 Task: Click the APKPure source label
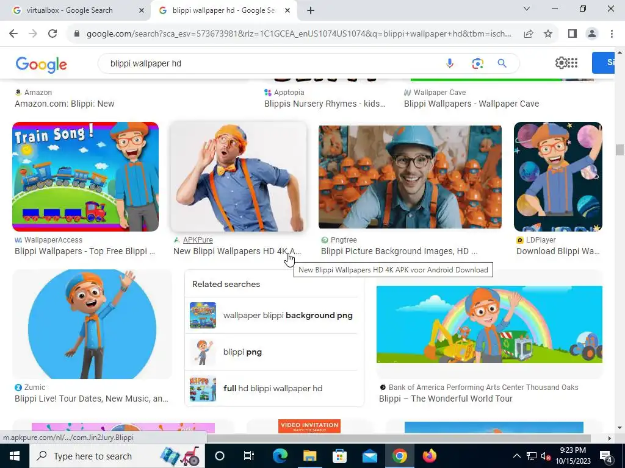pos(198,240)
